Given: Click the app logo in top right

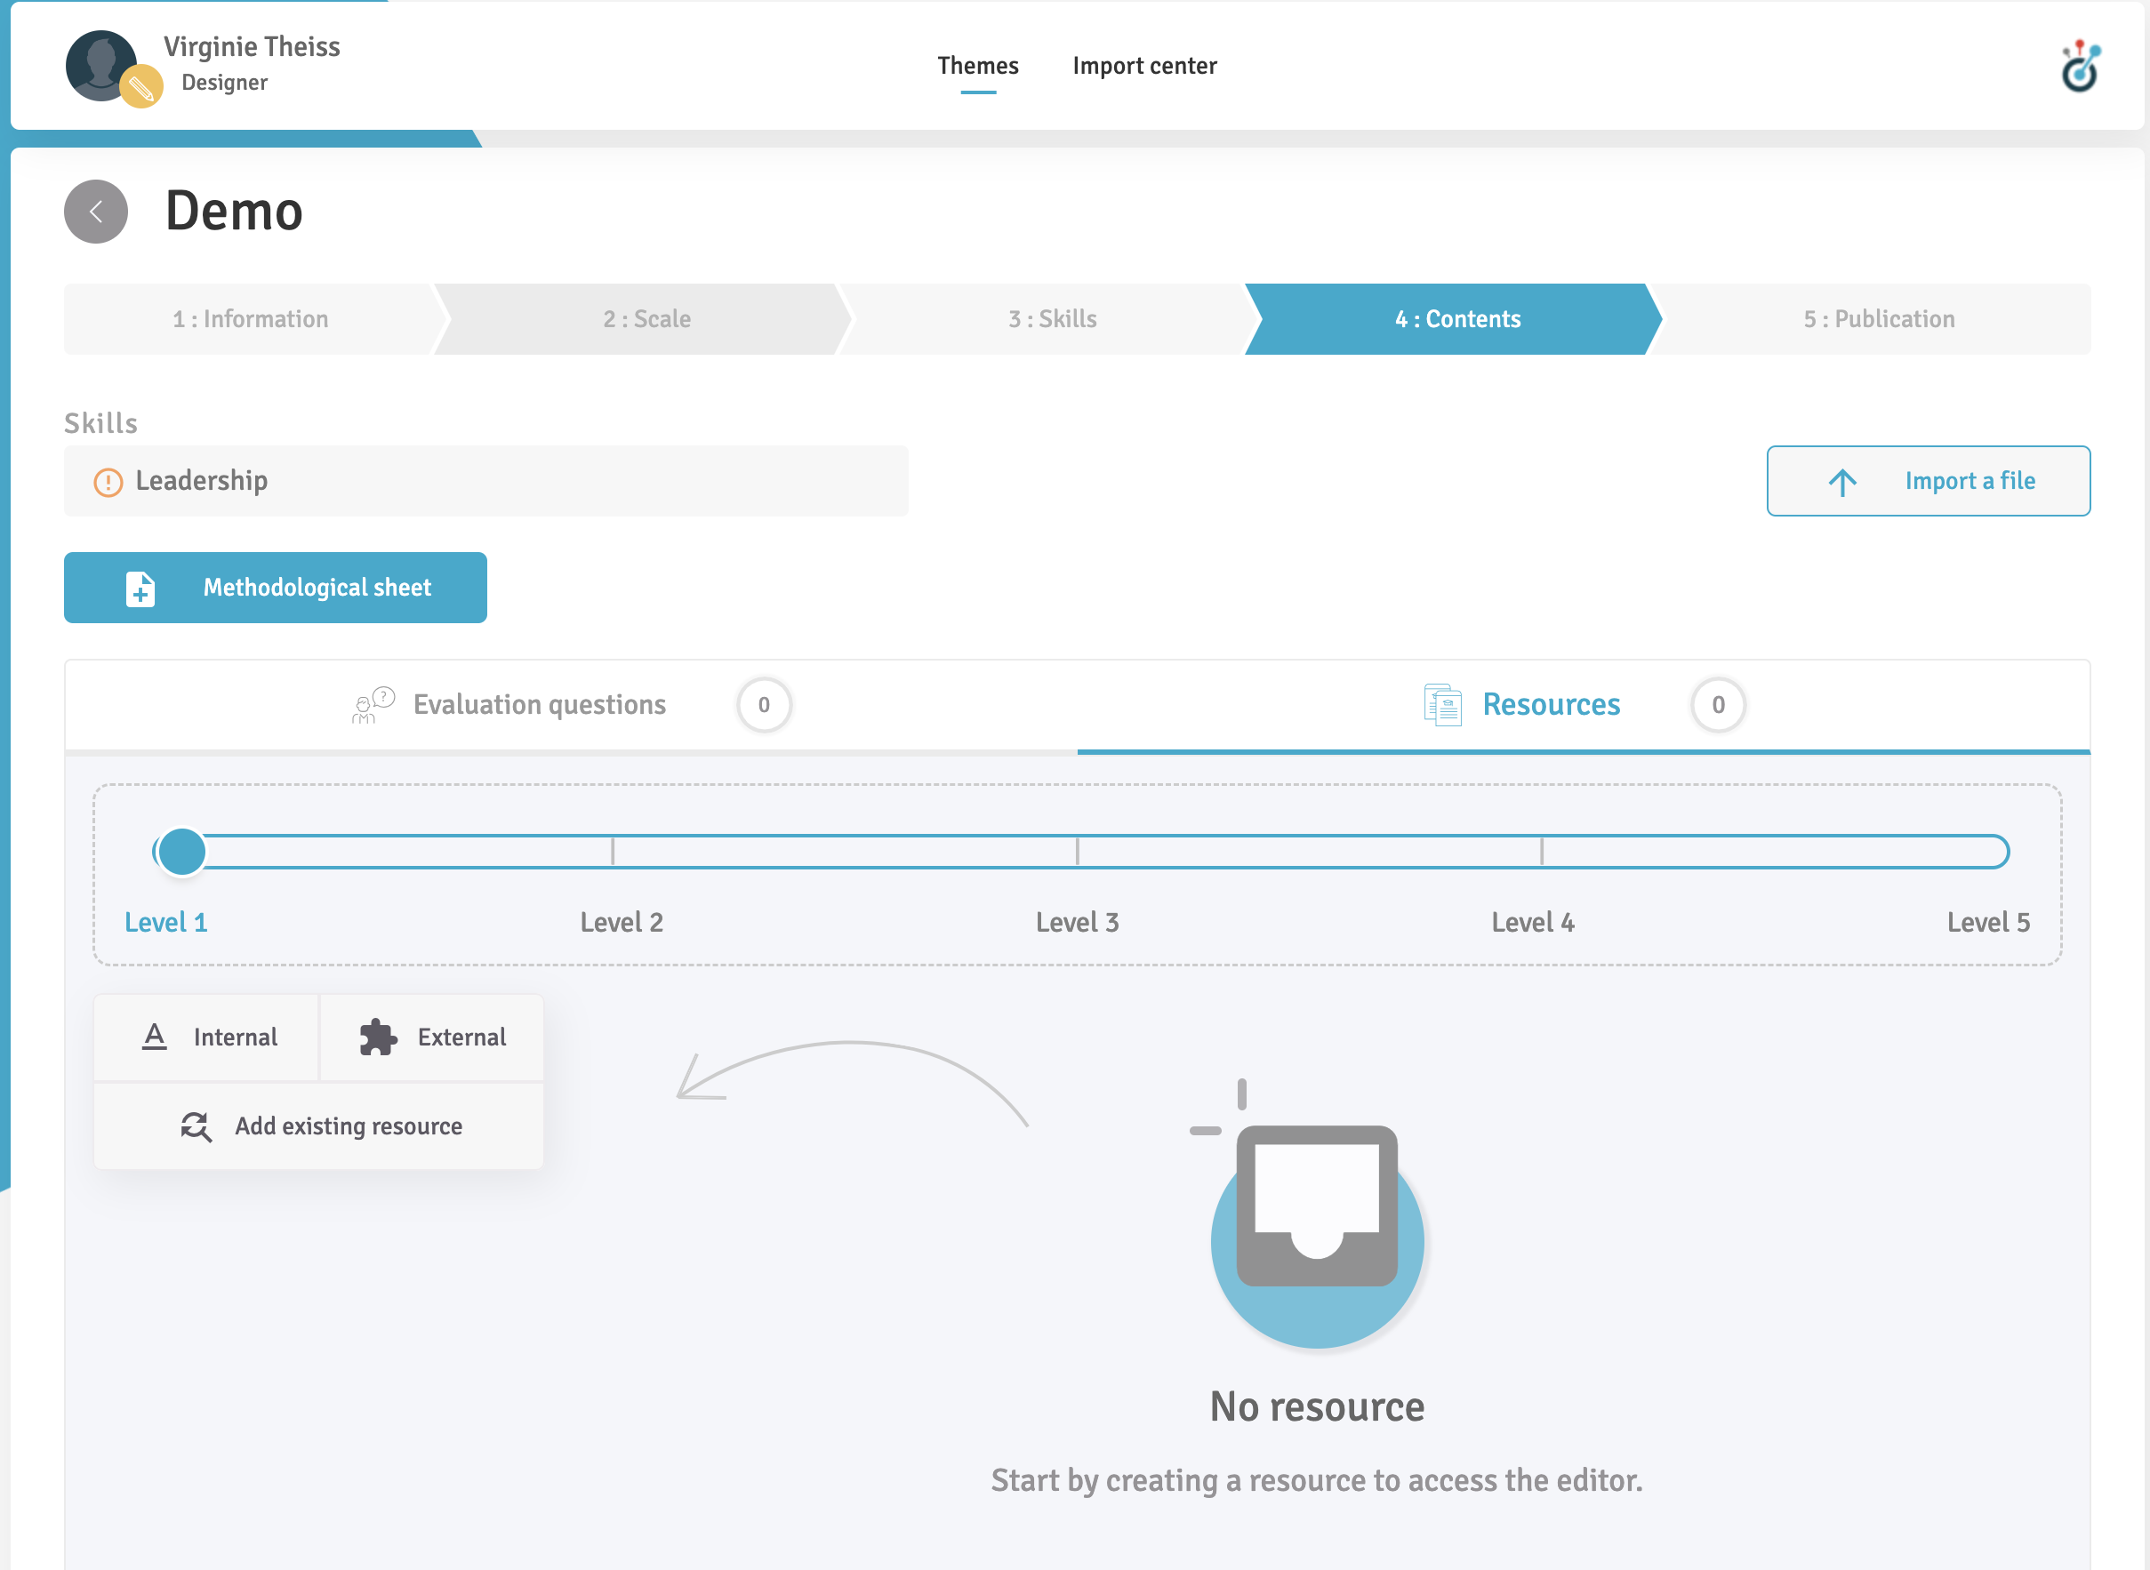Looking at the screenshot, I should [x=2080, y=68].
